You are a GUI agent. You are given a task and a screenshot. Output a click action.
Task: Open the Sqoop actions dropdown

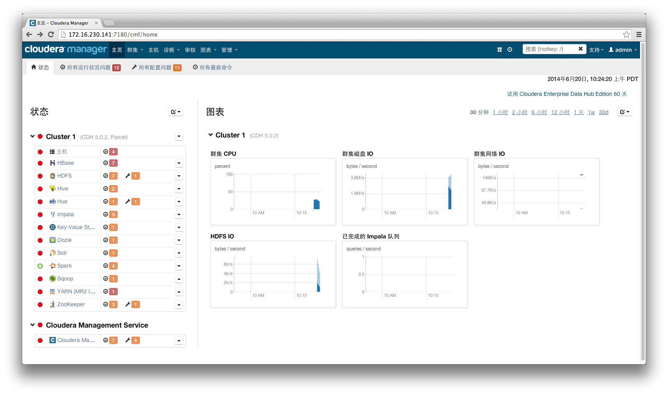click(179, 279)
